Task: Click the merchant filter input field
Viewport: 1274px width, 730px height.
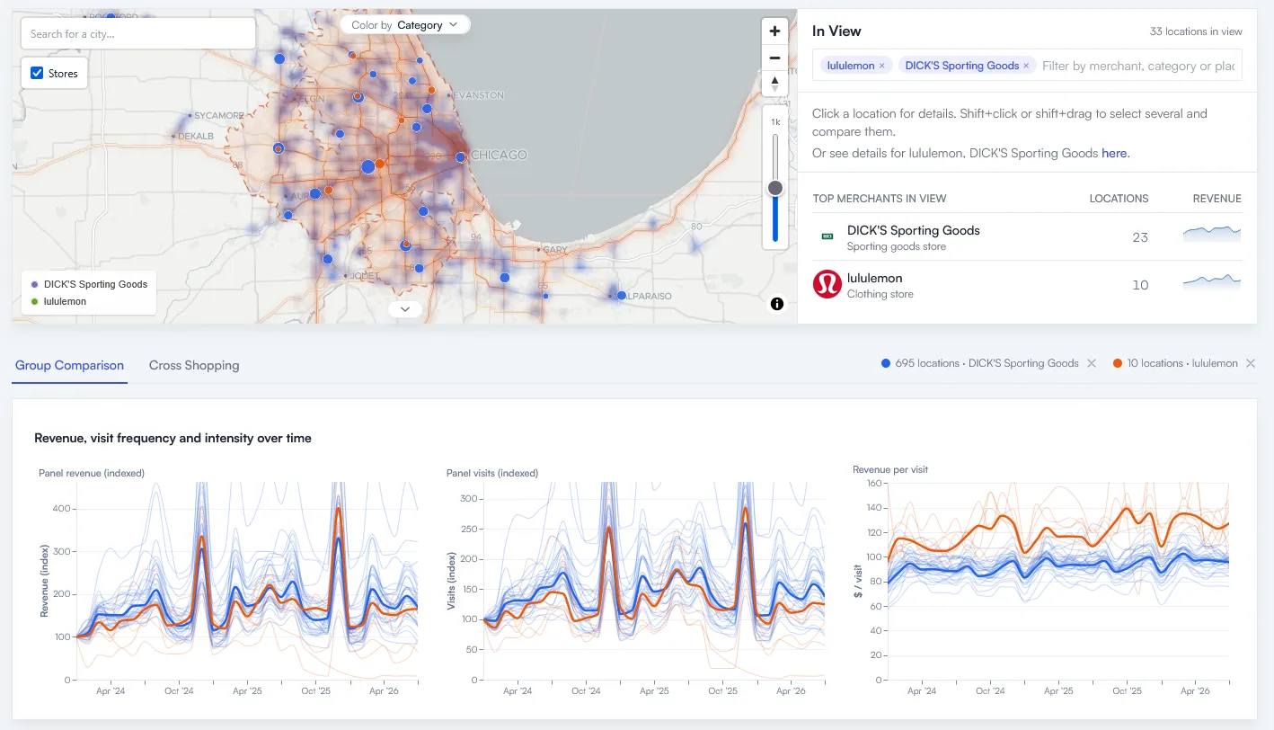Action: [x=1138, y=66]
